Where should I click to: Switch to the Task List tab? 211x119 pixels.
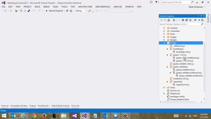click(5, 106)
